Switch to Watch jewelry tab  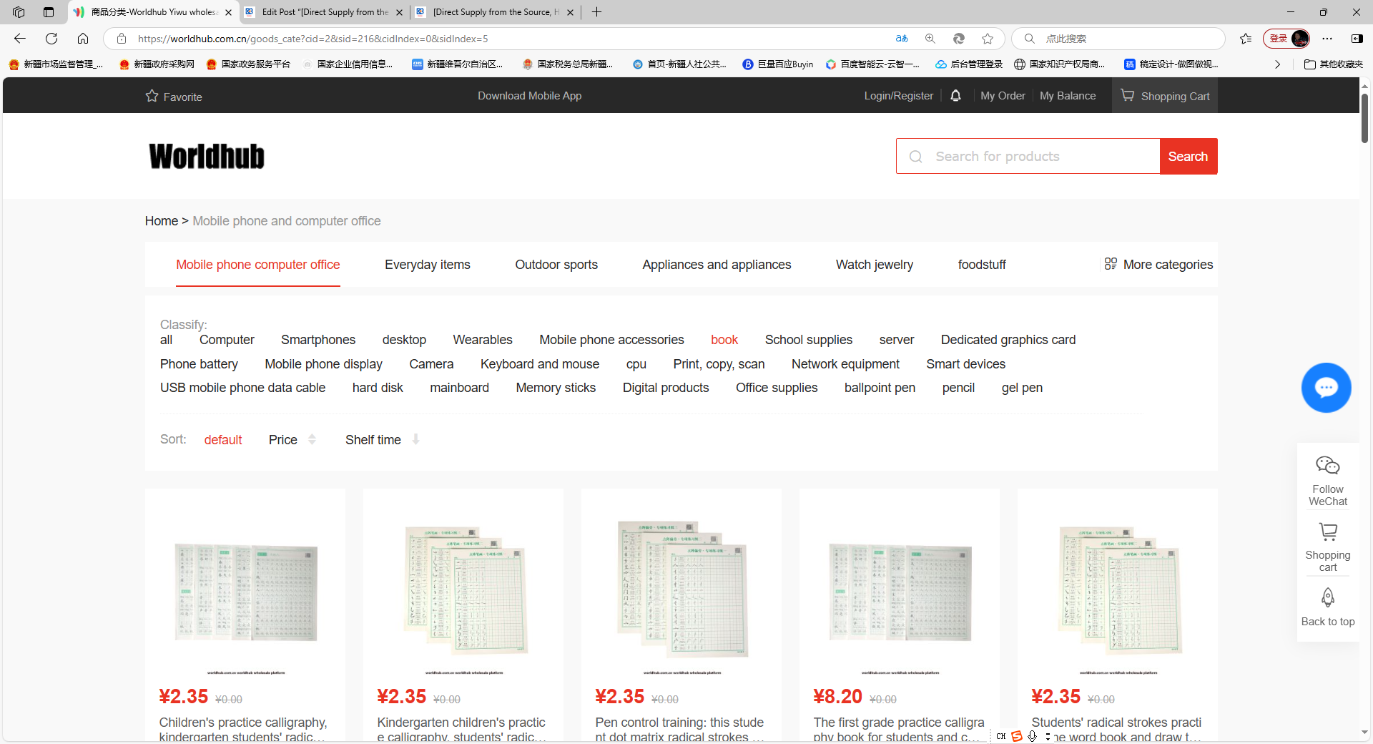click(x=874, y=265)
